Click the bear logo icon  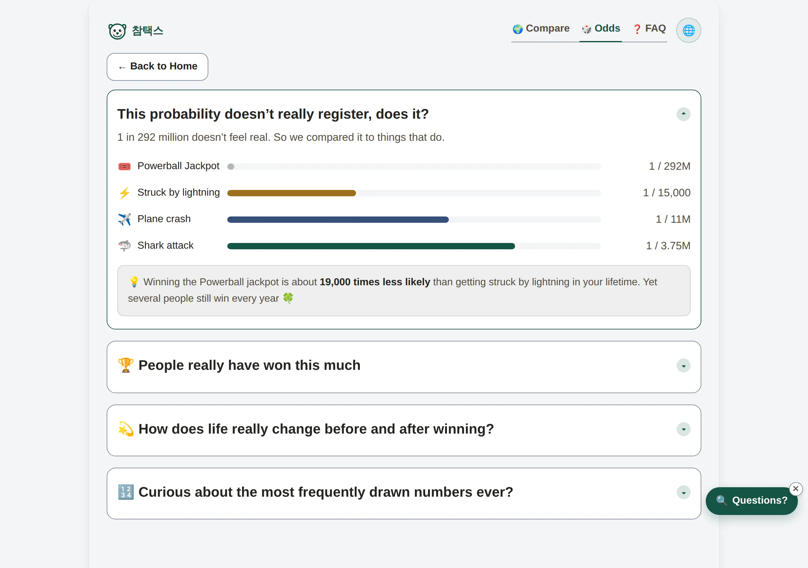click(117, 31)
